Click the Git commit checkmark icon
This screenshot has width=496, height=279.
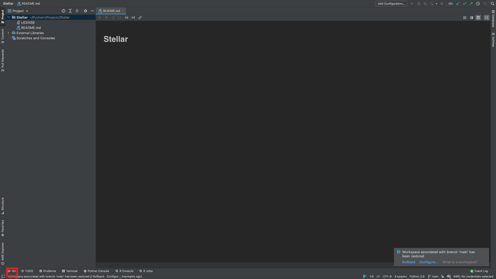click(x=464, y=4)
